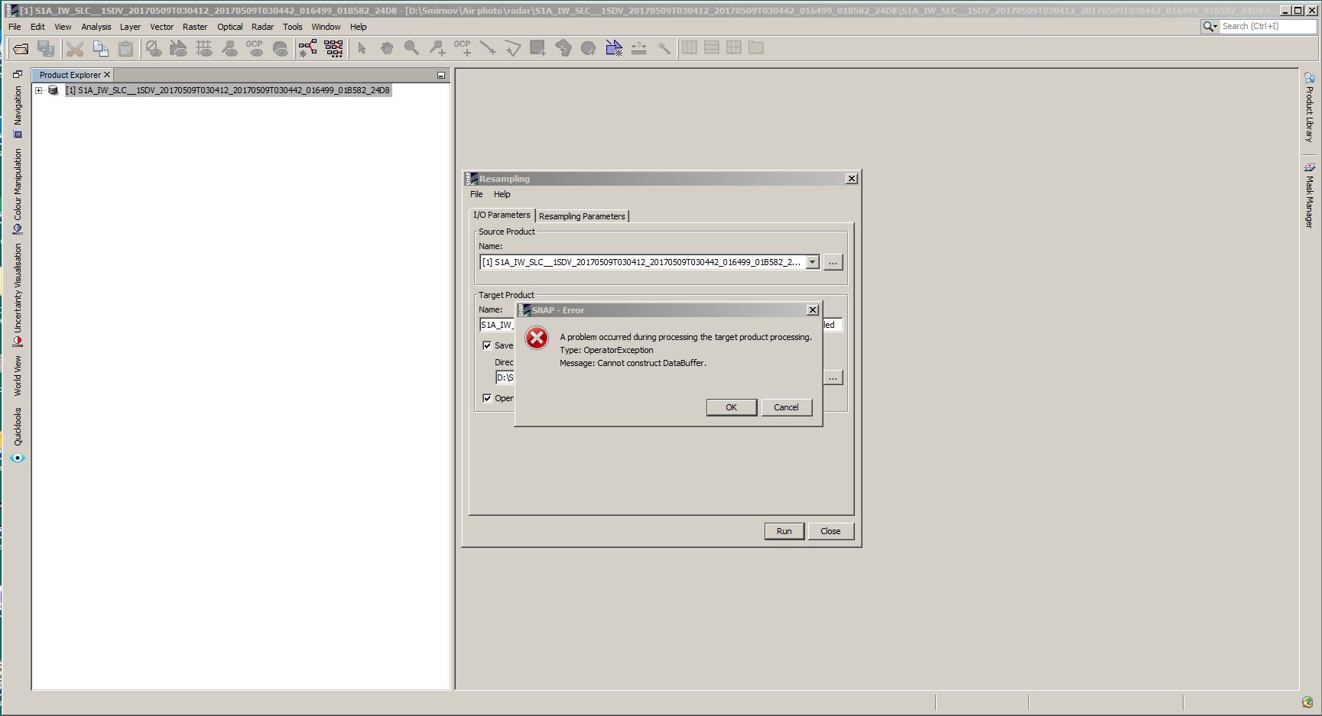Open the Resampling dialog's Help menu
1322x716 pixels.
[502, 194]
